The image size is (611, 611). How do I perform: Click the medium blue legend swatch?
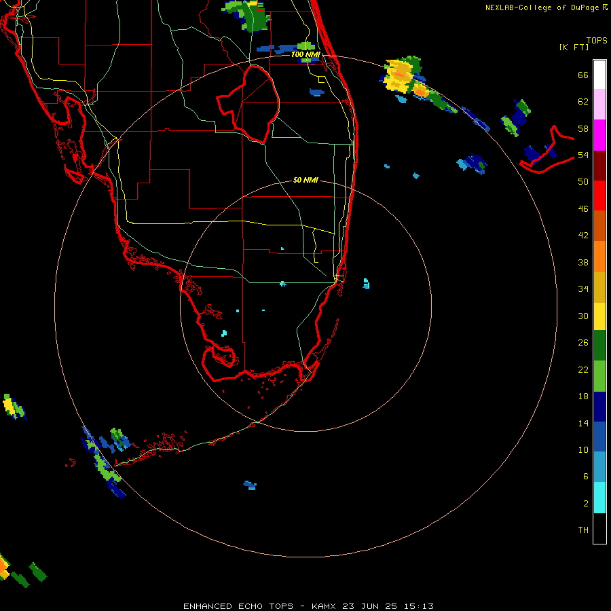point(599,437)
